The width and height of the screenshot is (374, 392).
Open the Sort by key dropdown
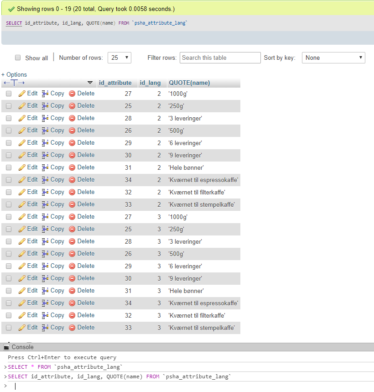coord(333,58)
